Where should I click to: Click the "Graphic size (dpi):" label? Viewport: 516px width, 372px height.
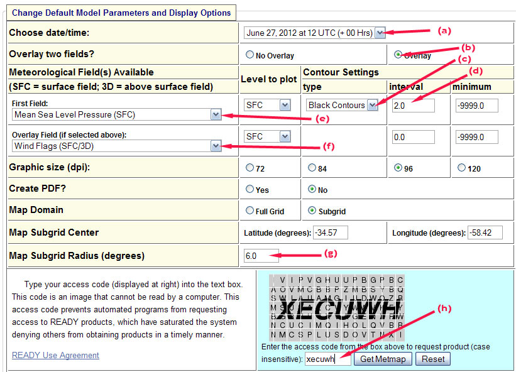[50, 167]
